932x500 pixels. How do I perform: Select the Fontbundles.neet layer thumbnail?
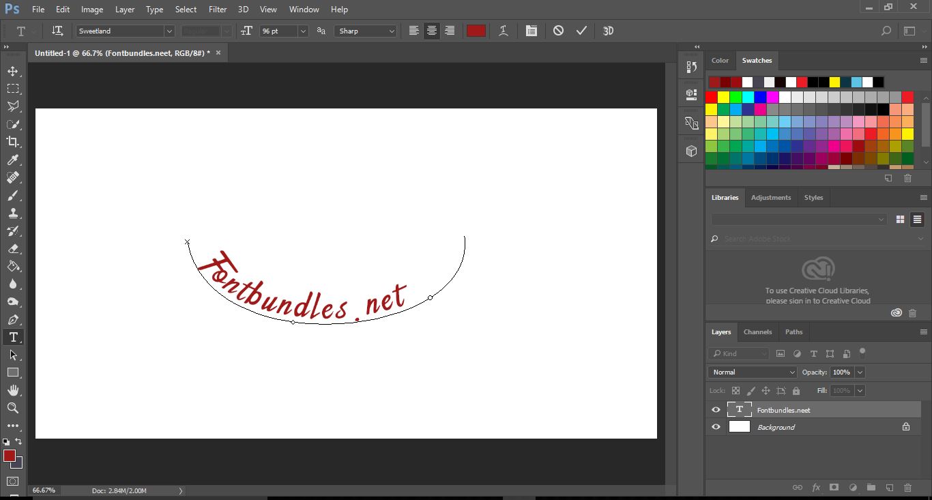(x=739, y=409)
